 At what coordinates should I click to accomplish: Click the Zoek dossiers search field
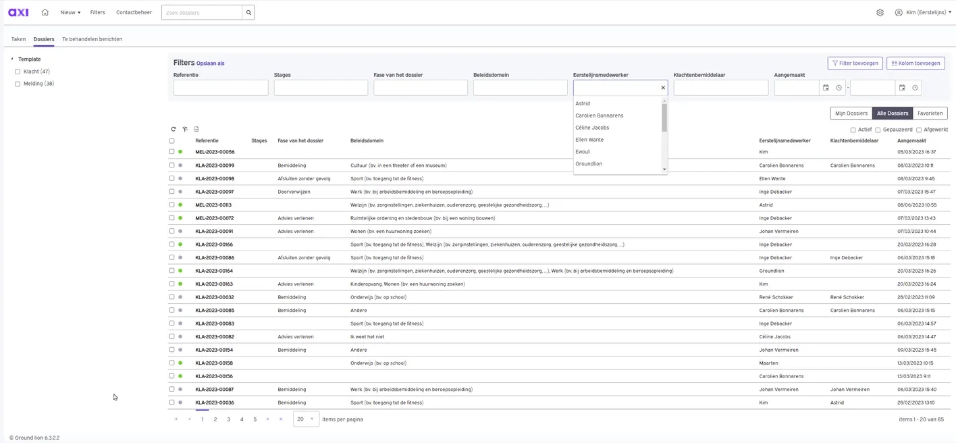(202, 12)
